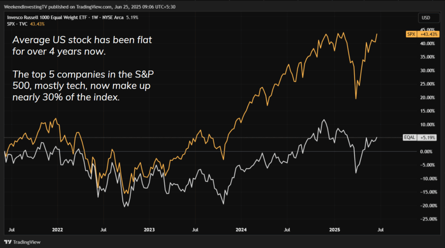Click the 2023 time axis label
Viewport: 445px width, 248px height.
(149, 230)
